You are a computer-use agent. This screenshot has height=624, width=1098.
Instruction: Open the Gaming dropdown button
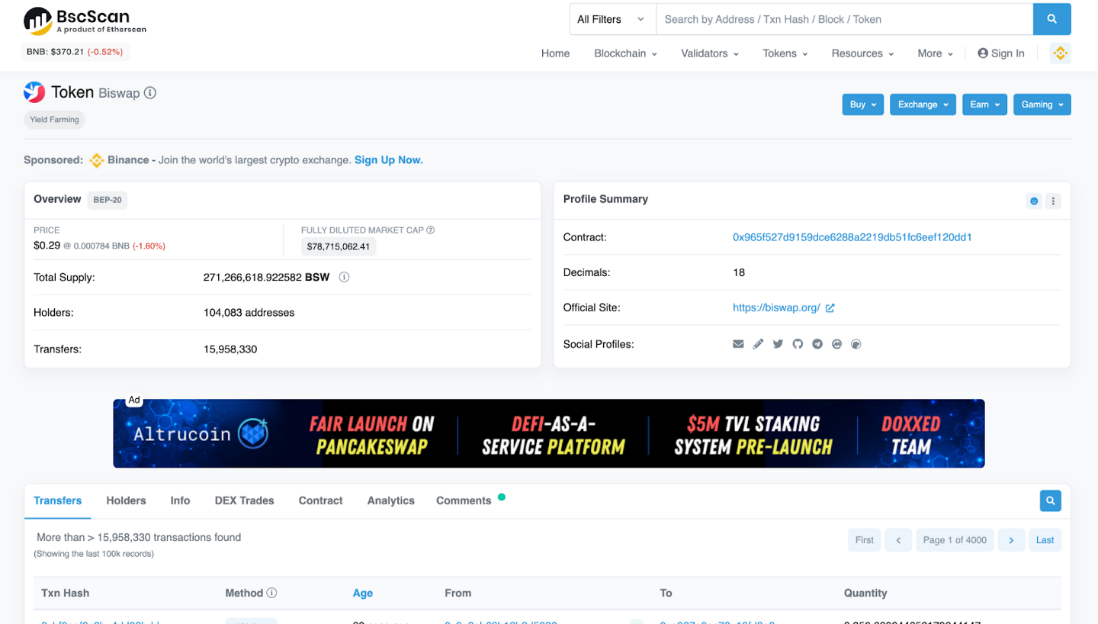coord(1042,105)
